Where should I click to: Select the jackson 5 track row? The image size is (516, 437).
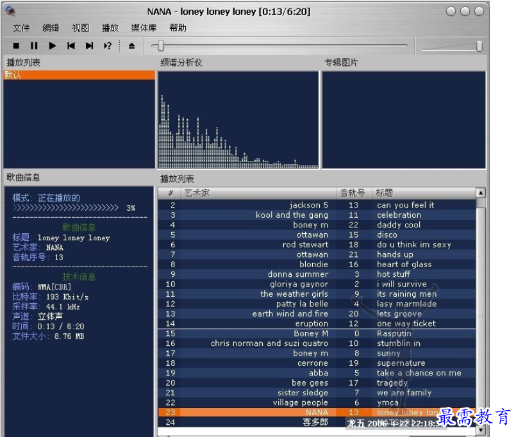[317, 205]
